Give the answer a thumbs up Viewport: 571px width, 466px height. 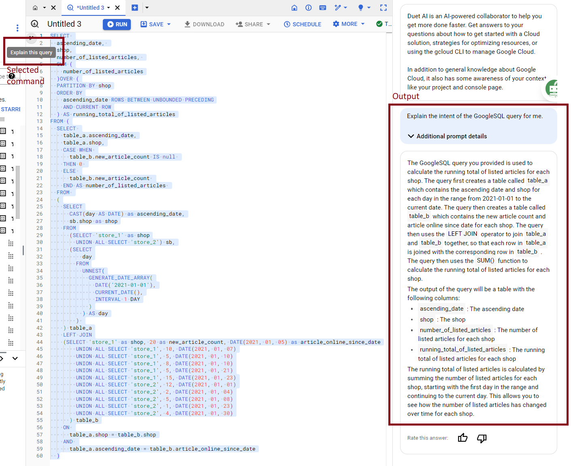click(462, 438)
